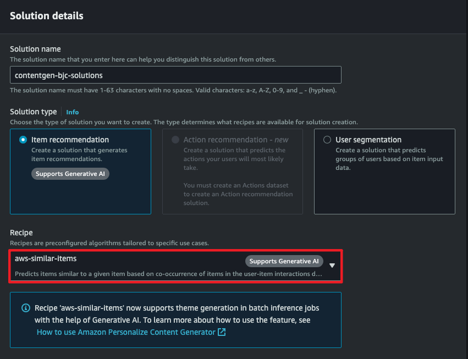Open How to use Amazon Personalize Content Generator
Viewport: 468px width, 359px height.
click(x=126, y=332)
